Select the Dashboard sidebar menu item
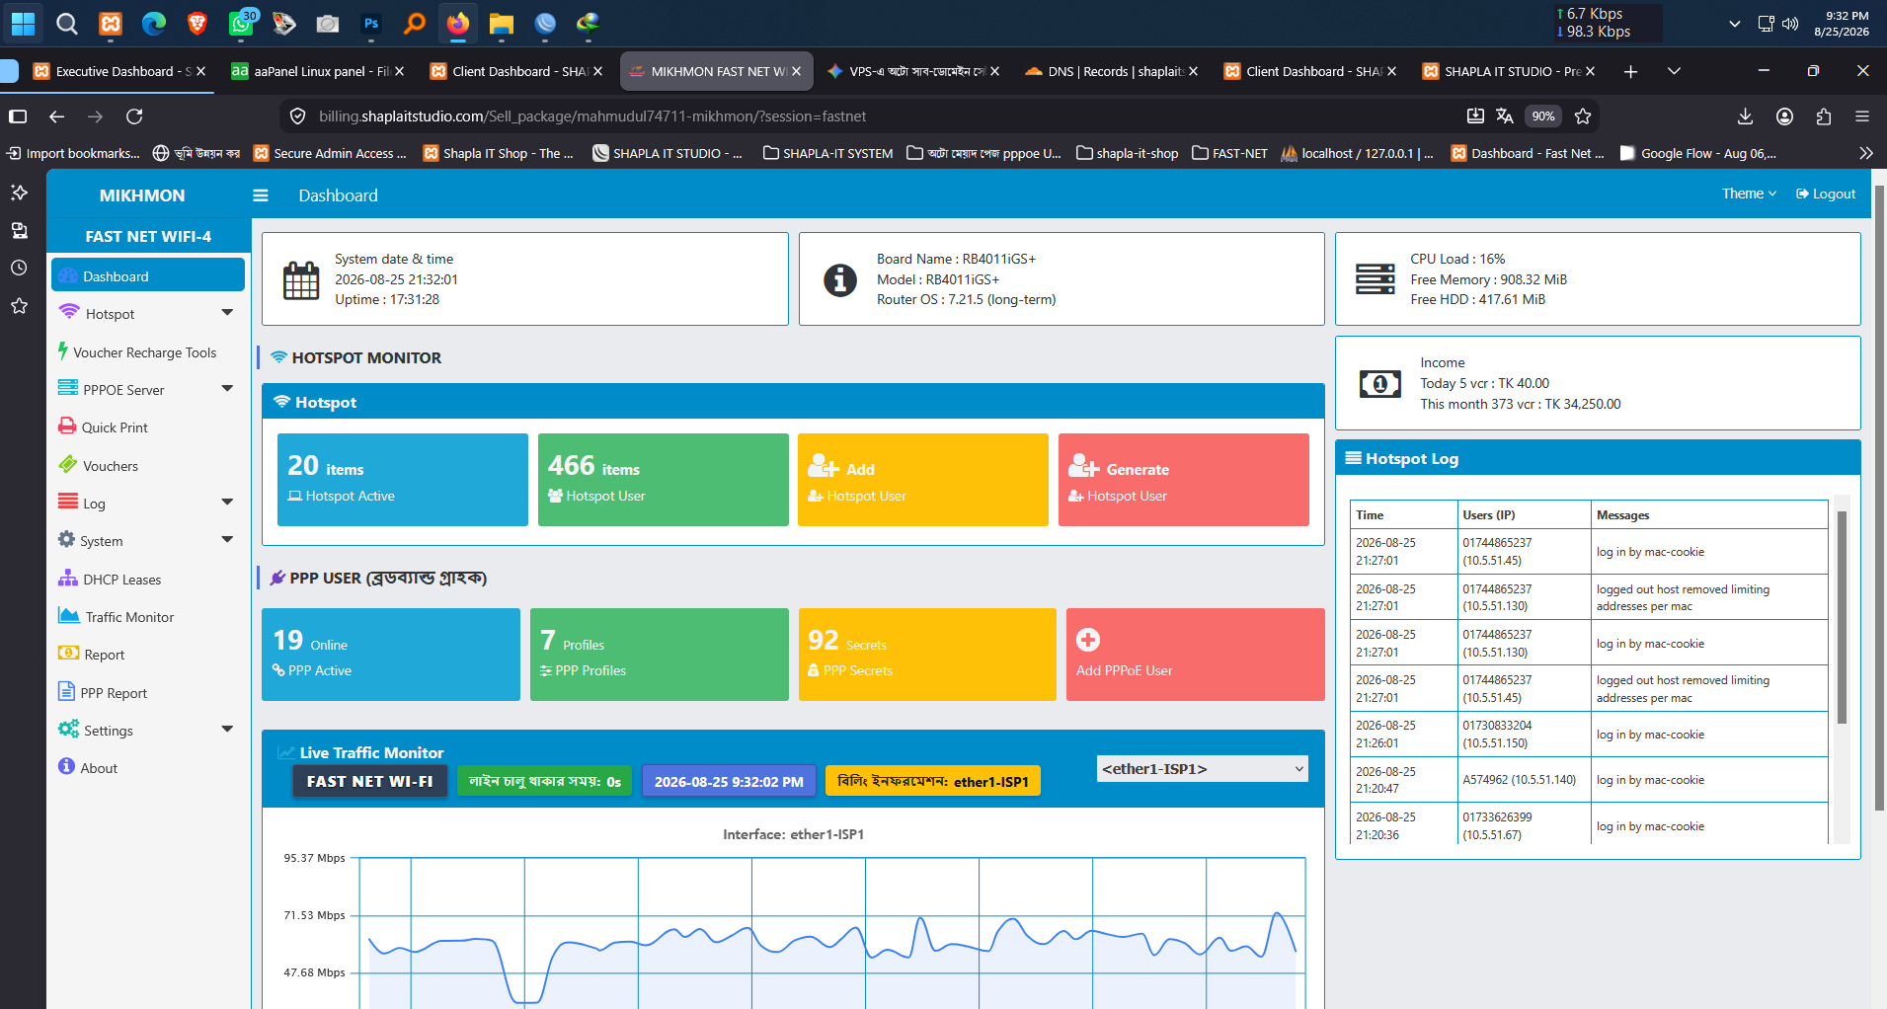Viewport: 1887px width, 1009px height. click(x=148, y=275)
